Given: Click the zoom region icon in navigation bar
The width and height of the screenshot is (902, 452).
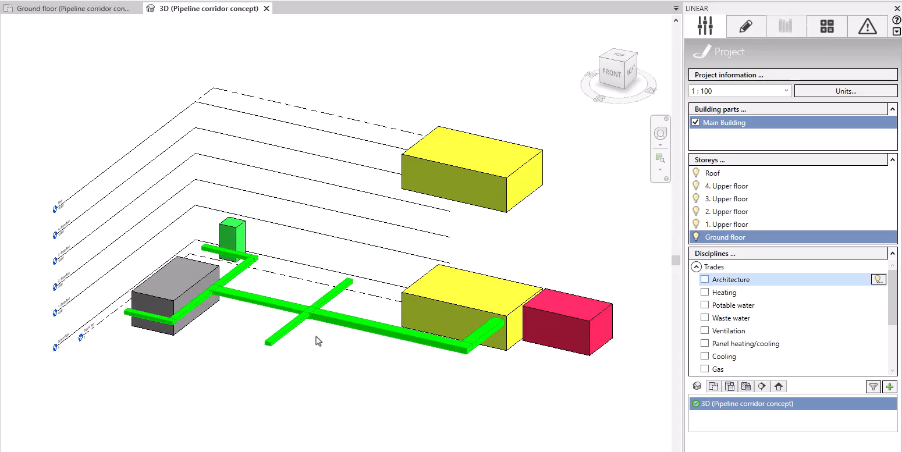Looking at the screenshot, I should (660, 158).
